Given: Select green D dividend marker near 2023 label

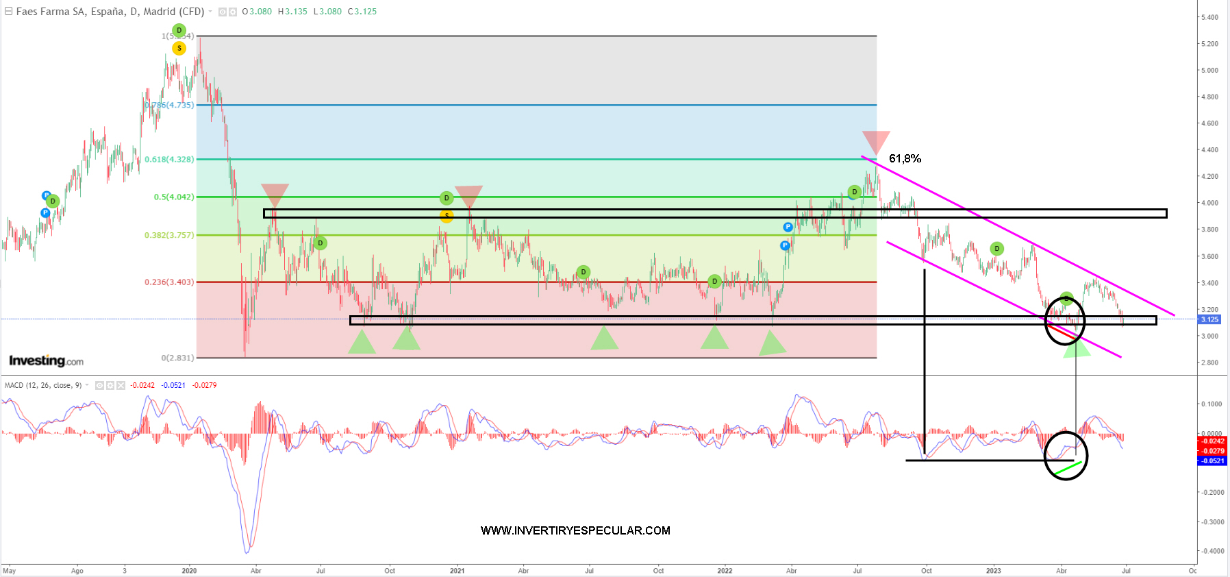Looking at the screenshot, I should [x=996, y=249].
